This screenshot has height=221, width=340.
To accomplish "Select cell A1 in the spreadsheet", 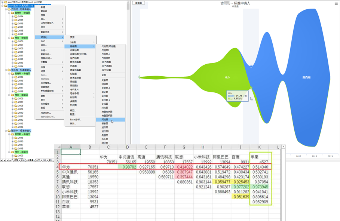I will point(70,152).
